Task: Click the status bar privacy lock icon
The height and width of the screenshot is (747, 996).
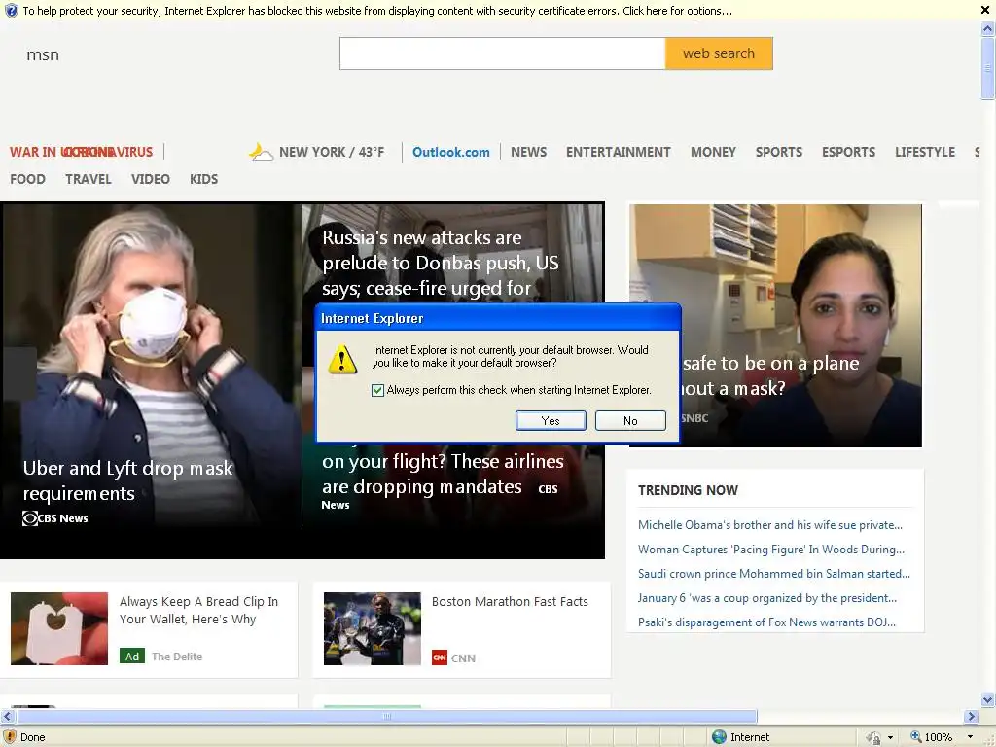Action: coord(874,737)
